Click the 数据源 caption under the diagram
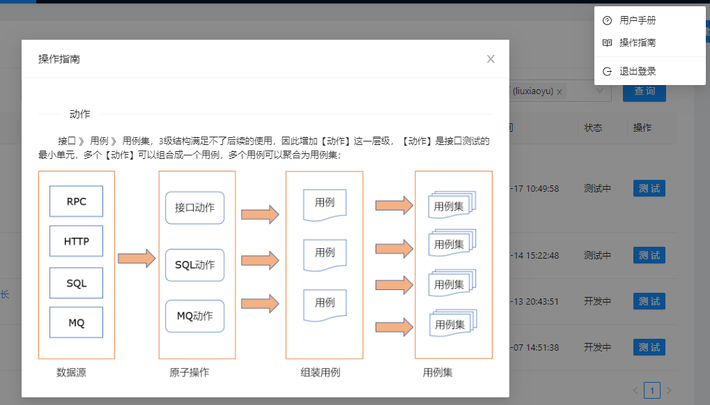 pyautogui.click(x=71, y=372)
